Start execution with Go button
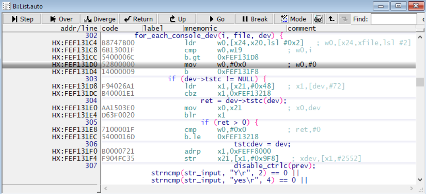Image resolution: width=426 pixels, height=194 pixels. coord(216,19)
